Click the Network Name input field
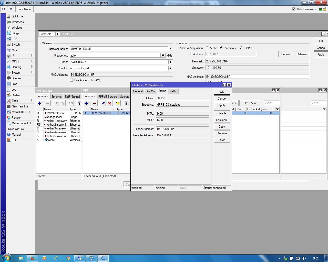Image resolution: width=328 pixels, height=262 pixels. tap(119, 49)
